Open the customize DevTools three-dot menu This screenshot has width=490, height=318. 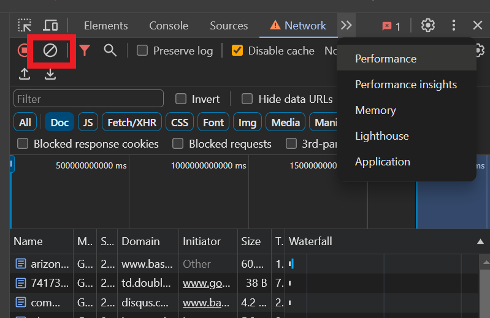tap(453, 25)
